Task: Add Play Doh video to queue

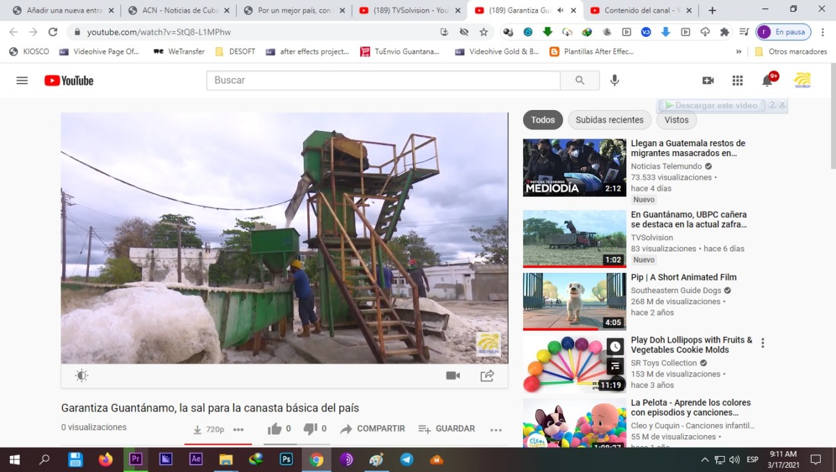Action: [x=614, y=365]
